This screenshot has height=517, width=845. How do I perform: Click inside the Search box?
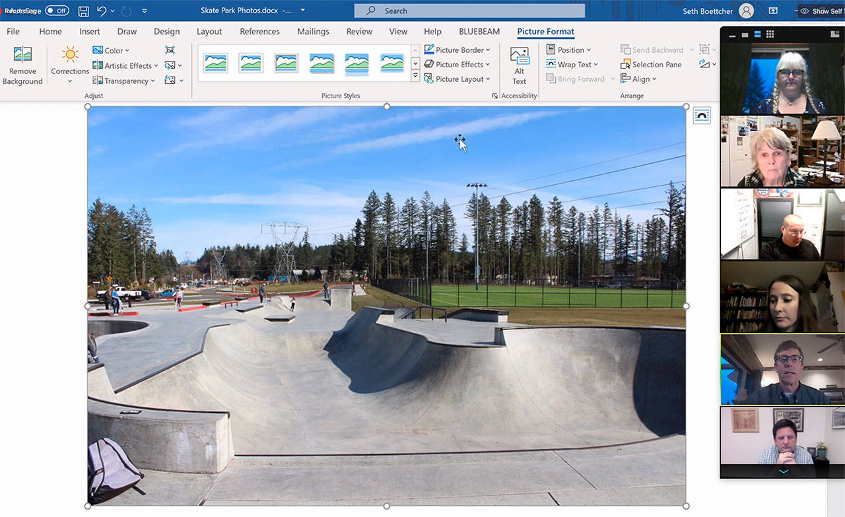click(x=469, y=11)
